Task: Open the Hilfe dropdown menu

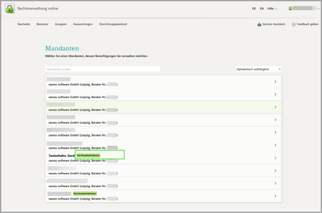Action: 272,9
